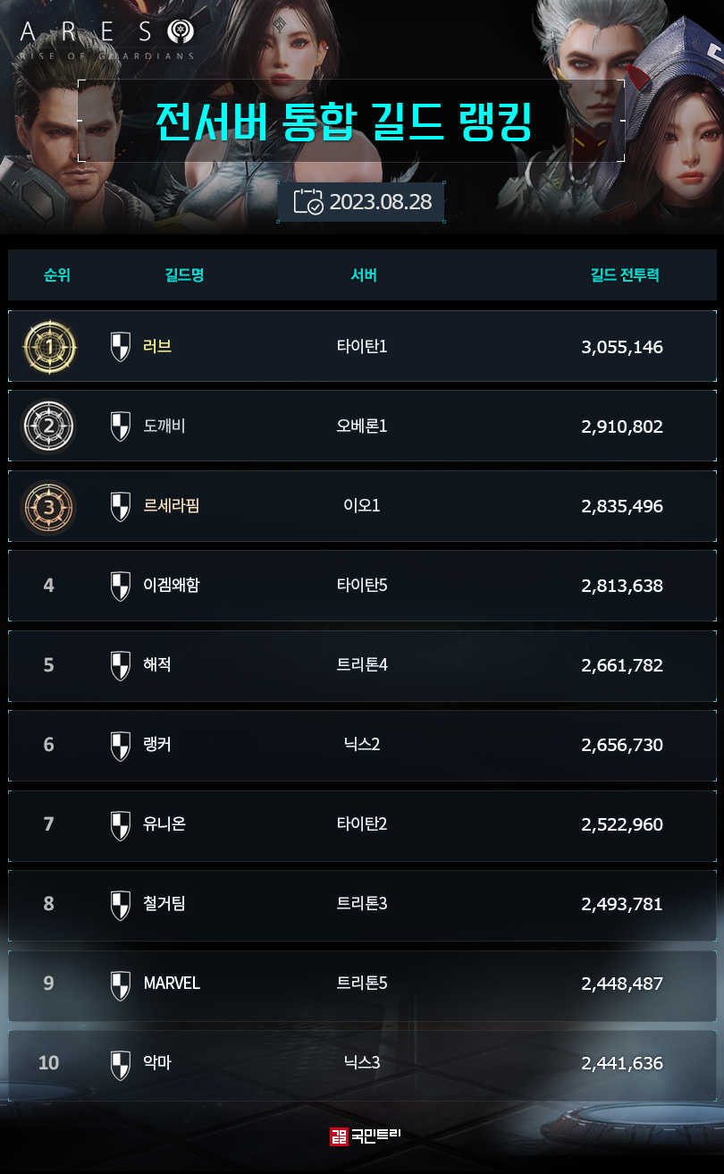Sort by the 길드 전투력 column header

pyautogui.click(x=626, y=275)
